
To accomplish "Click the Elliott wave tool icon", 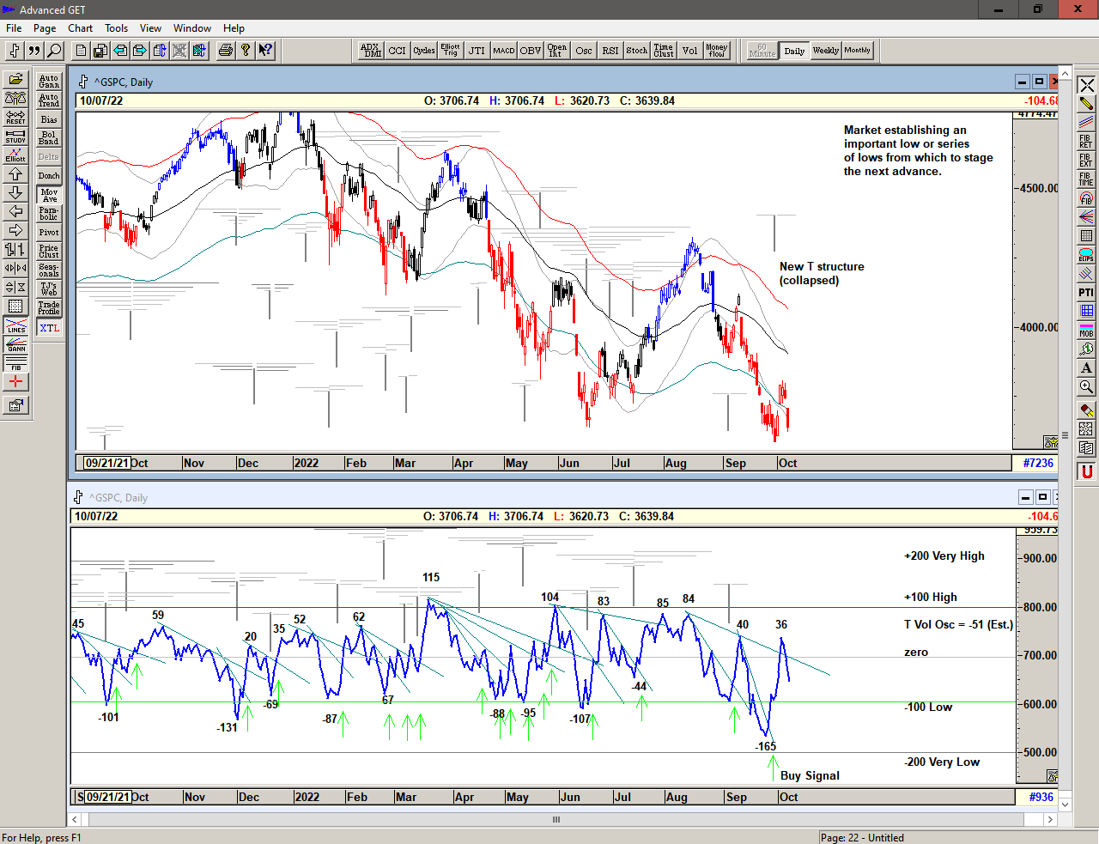I will (15, 155).
